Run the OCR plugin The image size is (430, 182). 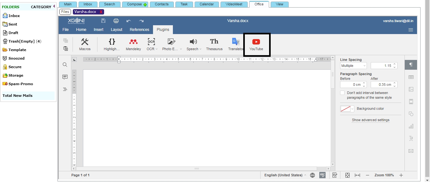pos(151,44)
